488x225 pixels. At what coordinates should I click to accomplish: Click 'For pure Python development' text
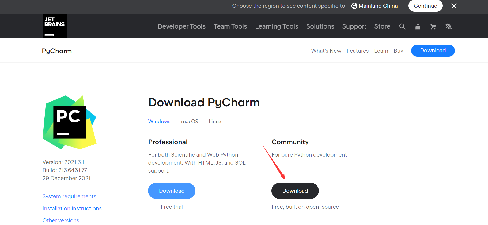[309, 155]
